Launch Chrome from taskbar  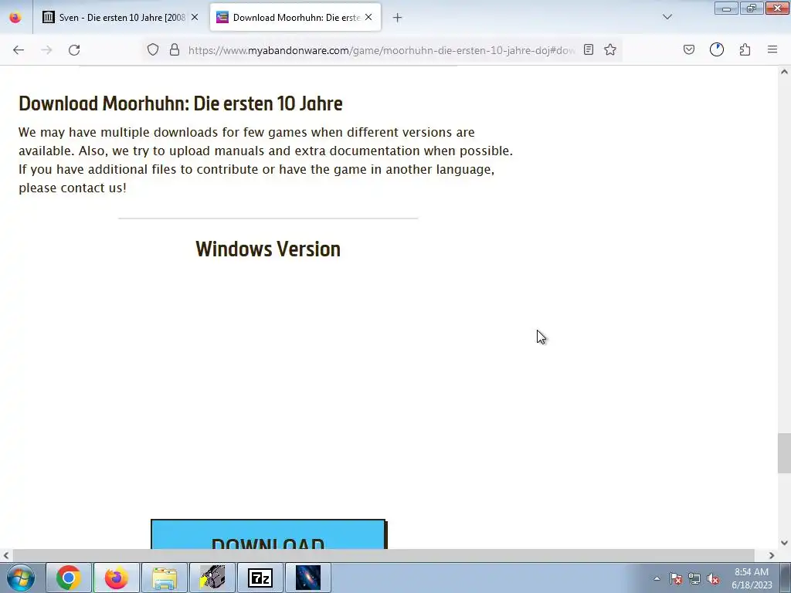tap(69, 578)
